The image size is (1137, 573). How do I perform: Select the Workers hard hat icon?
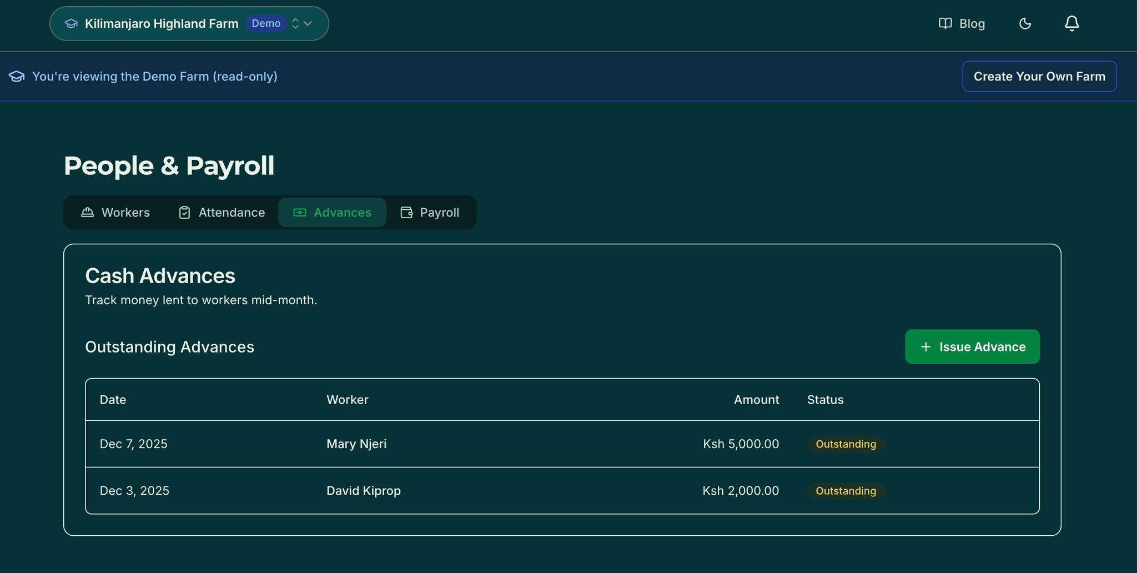click(87, 212)
